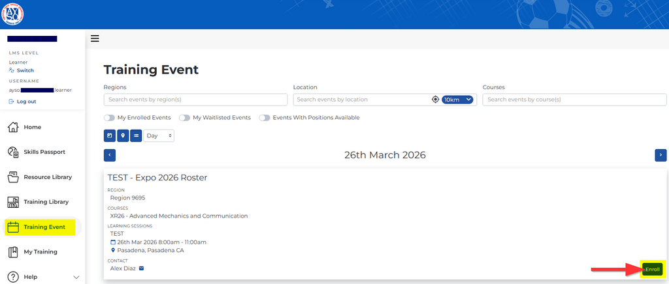The image size is (669, 284).
Task: Click the Enroll button
Action: [652, 269]
